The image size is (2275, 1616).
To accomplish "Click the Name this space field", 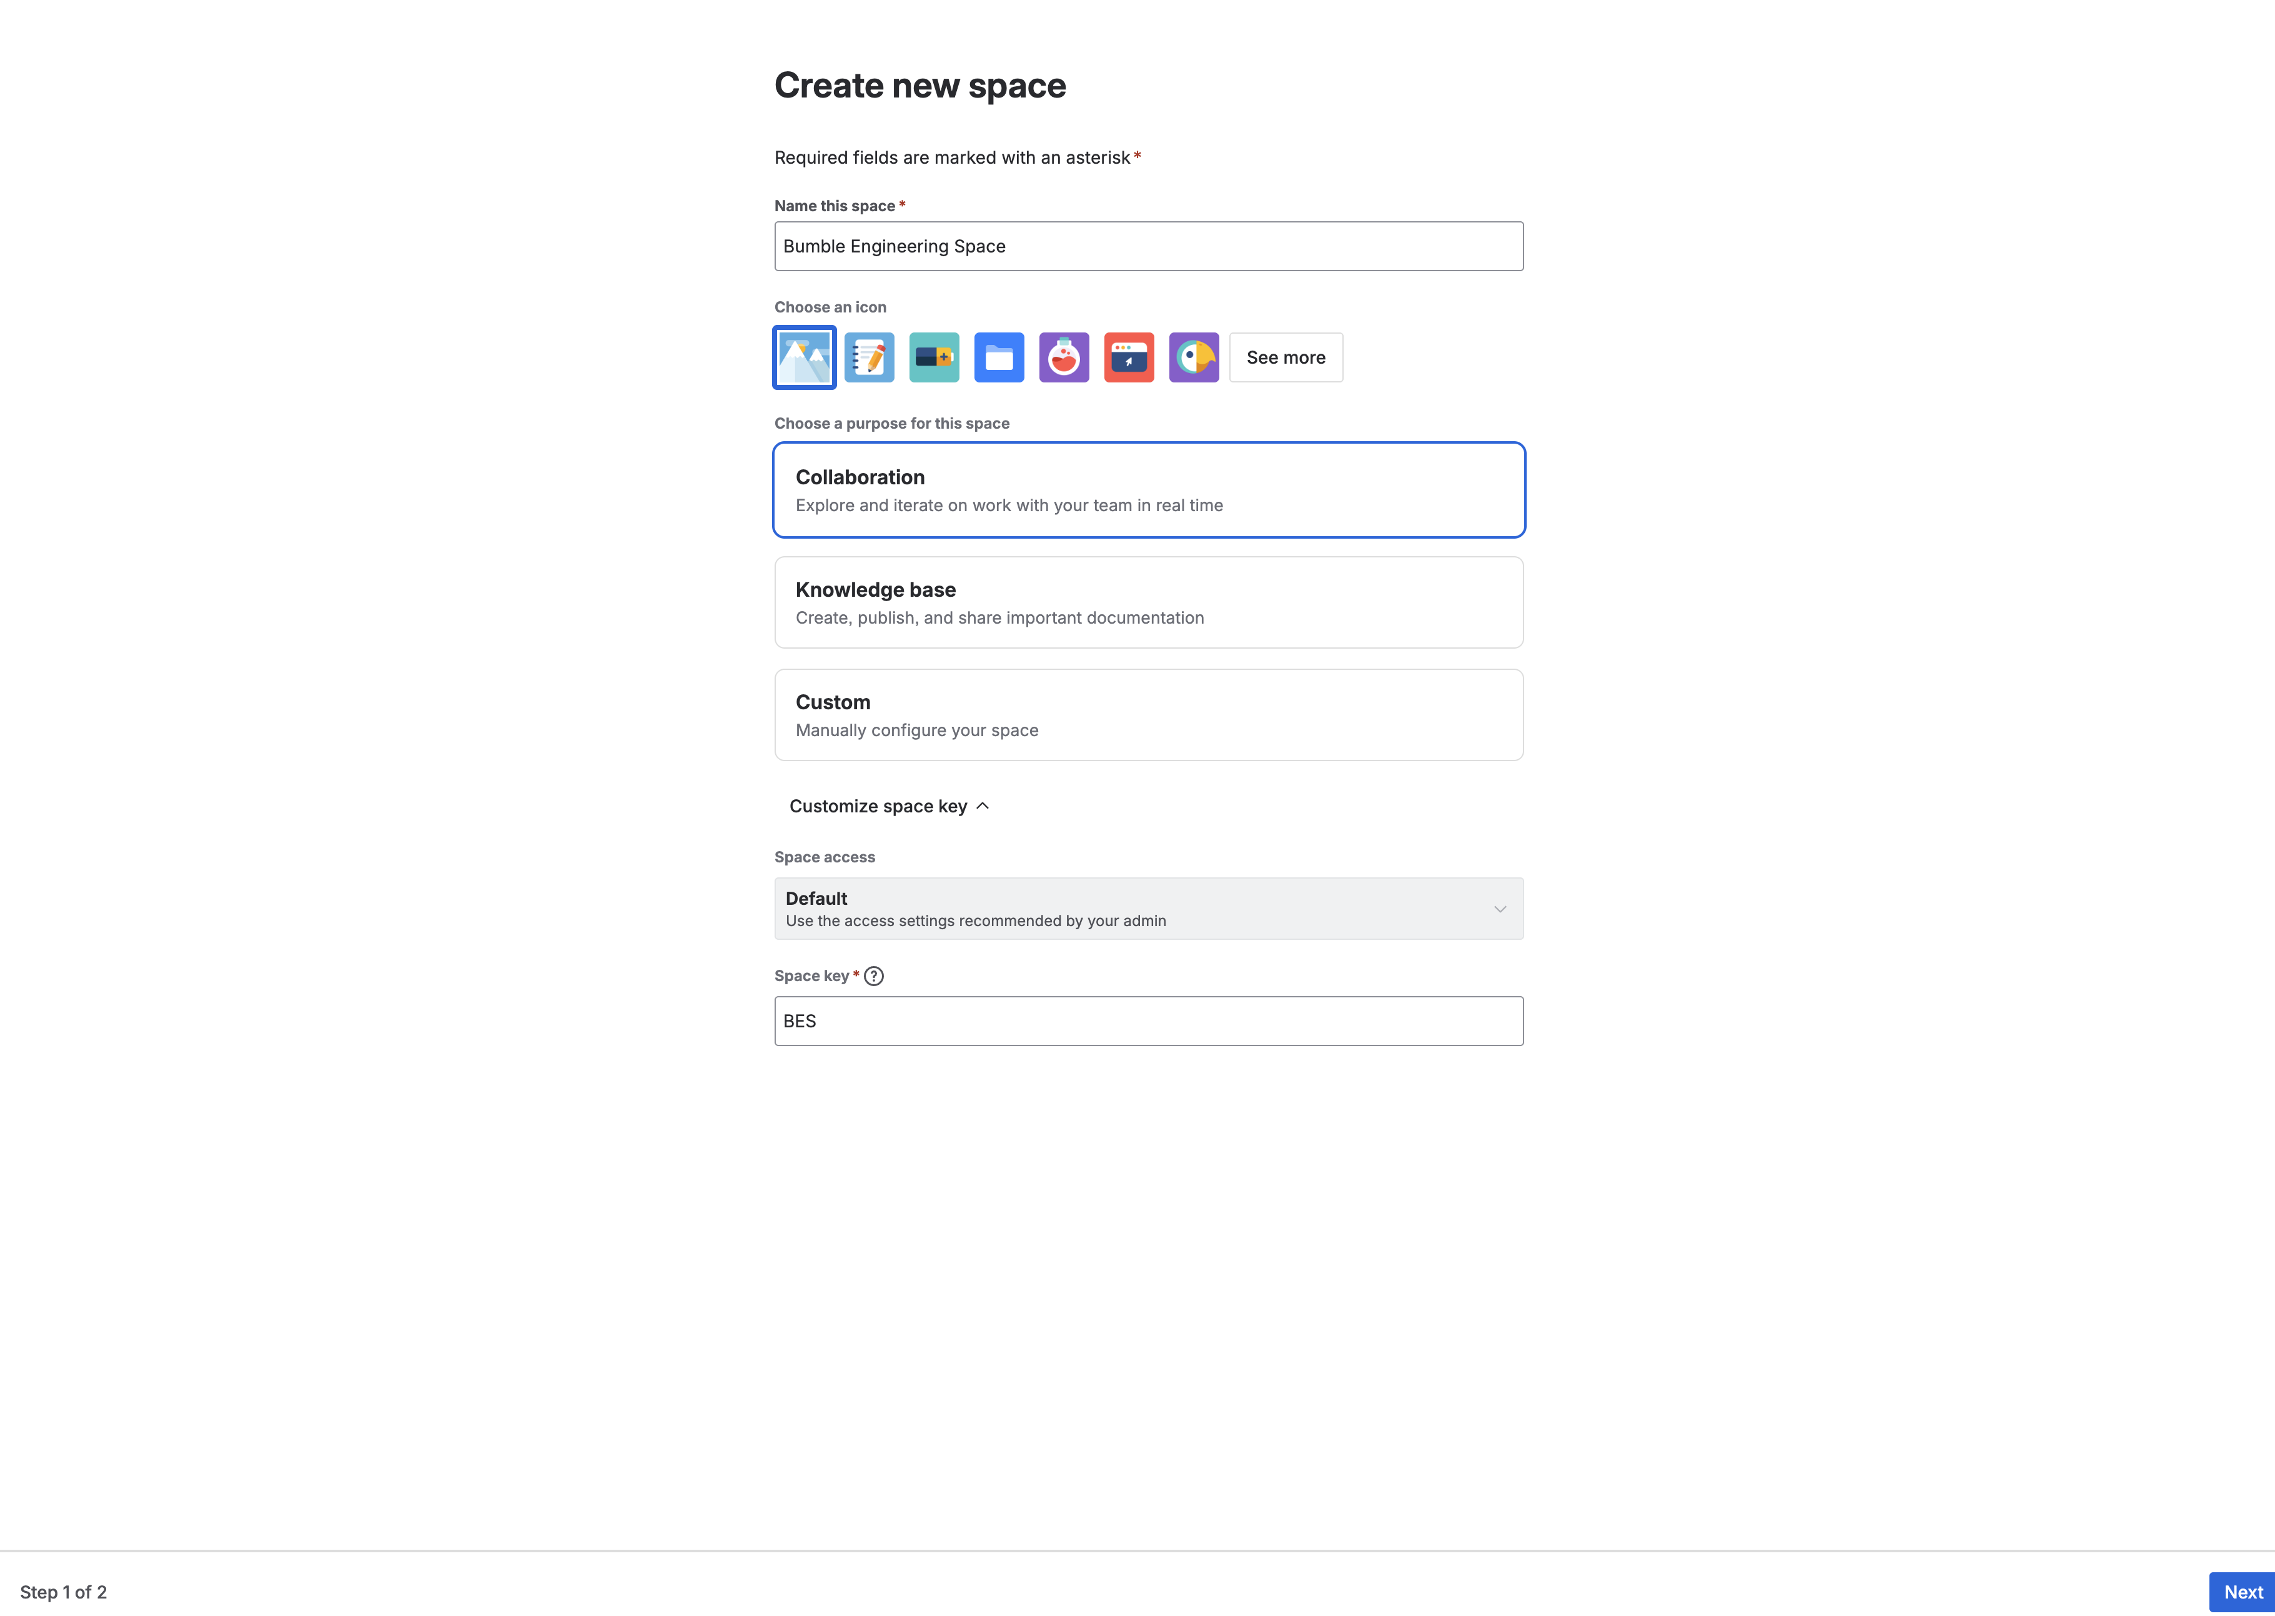I will coord(1149,246).
